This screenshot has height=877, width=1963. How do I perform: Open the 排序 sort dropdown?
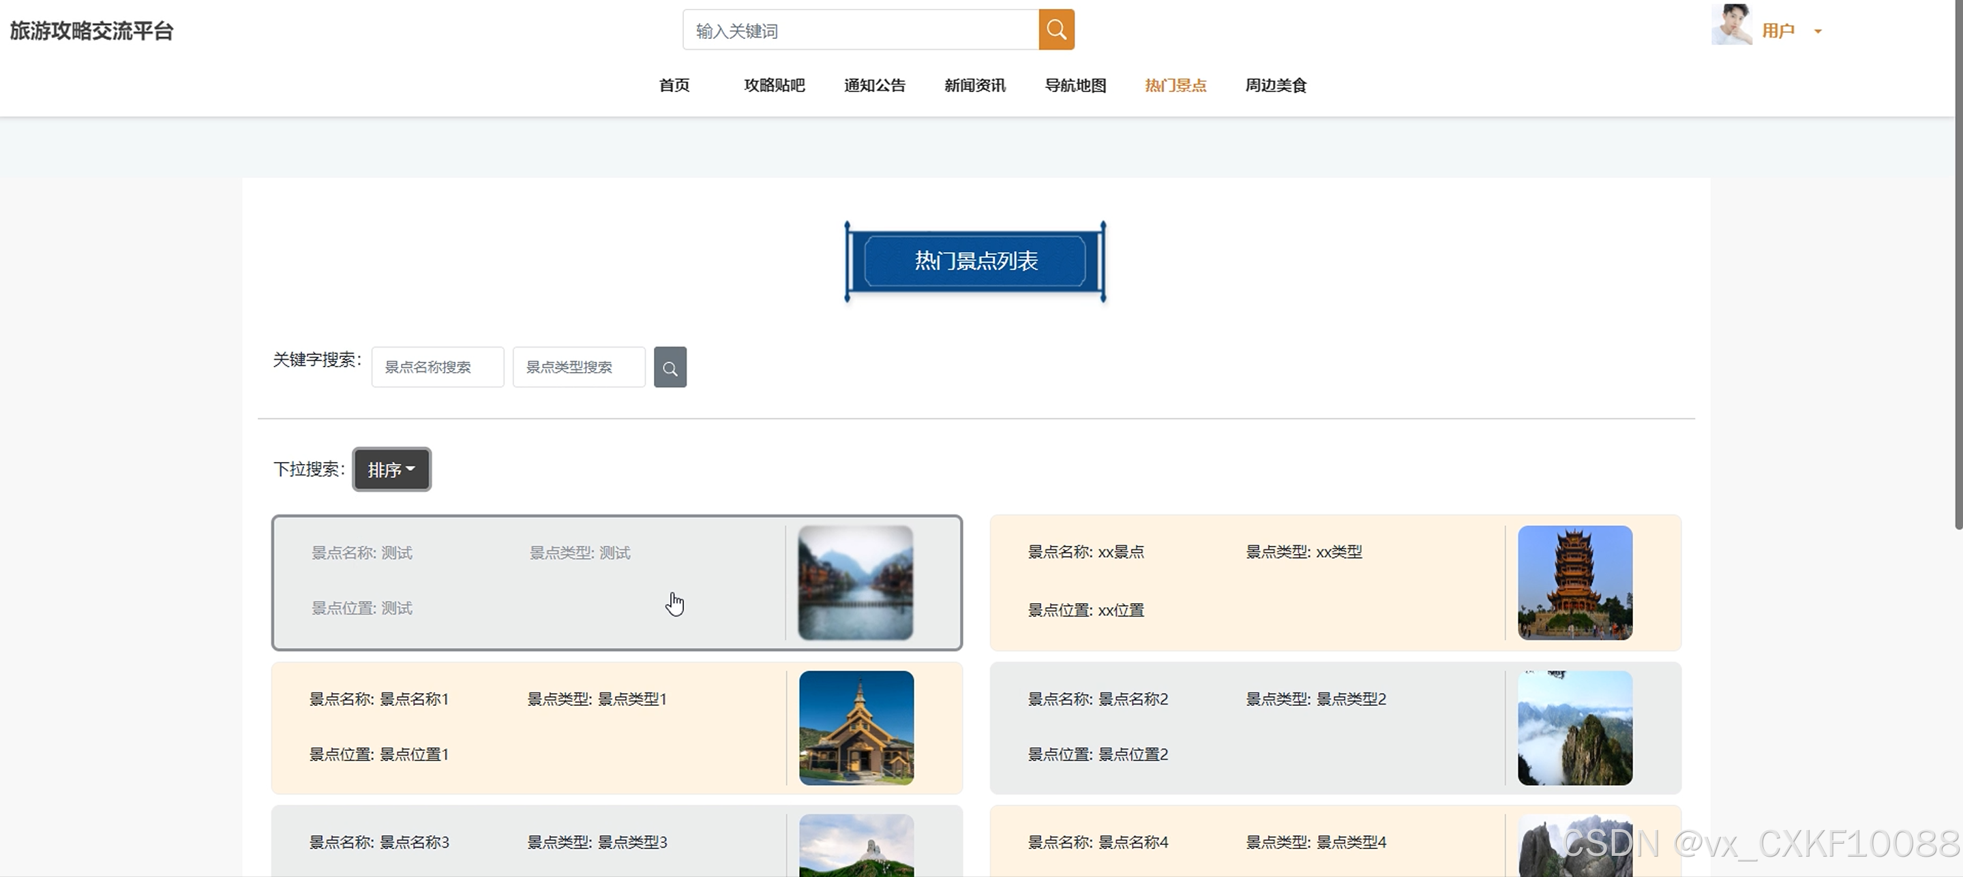(x=391, y=470)
